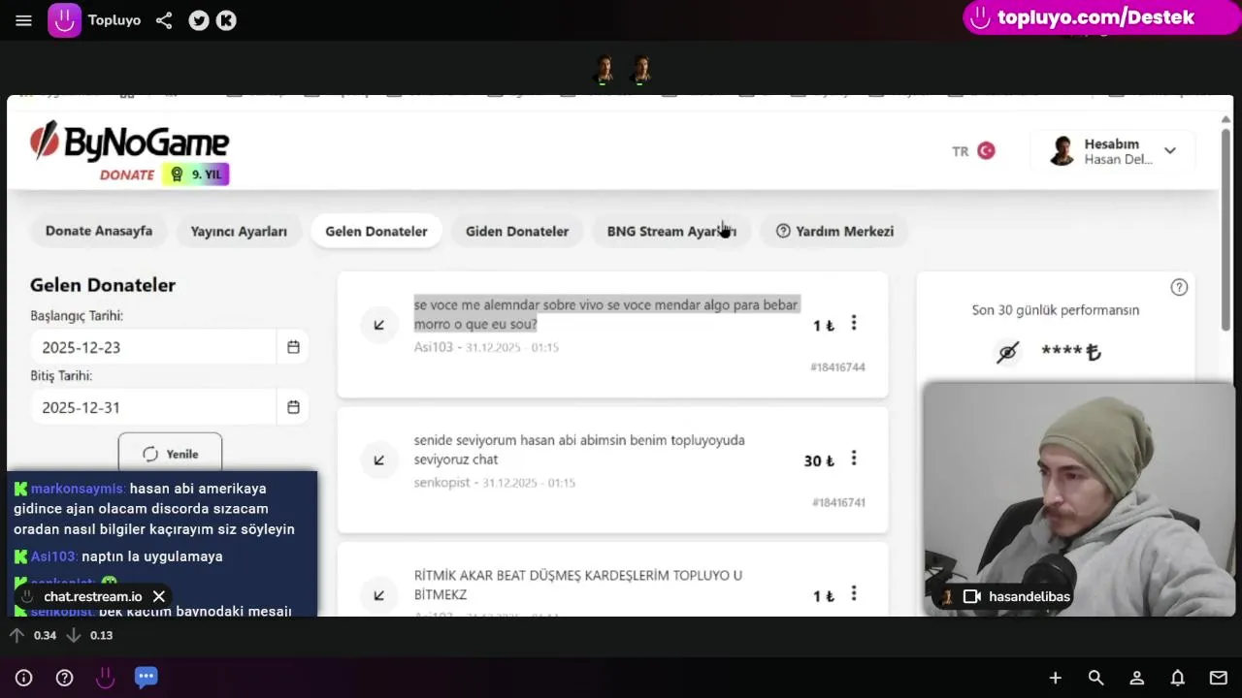Open three-dot menu on RİTMİK AKAR BEAT donation
The height and width of the screenshot is (698, 1242).
click(854, 593)
